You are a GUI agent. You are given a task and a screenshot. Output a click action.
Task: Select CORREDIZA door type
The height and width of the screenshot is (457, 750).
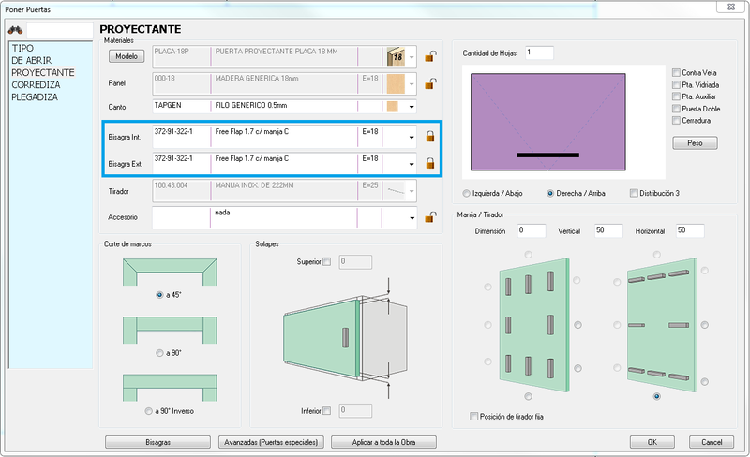click(36, 84)
